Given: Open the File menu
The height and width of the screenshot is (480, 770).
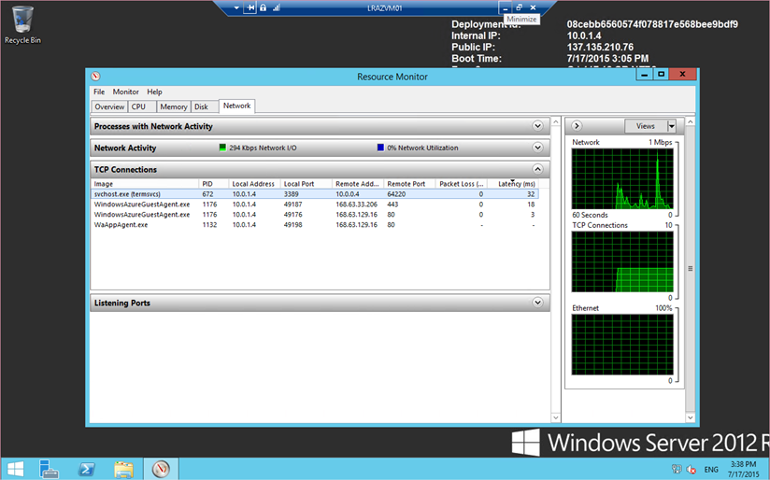Looking at the screenshot, I should [x=99, y=92].
